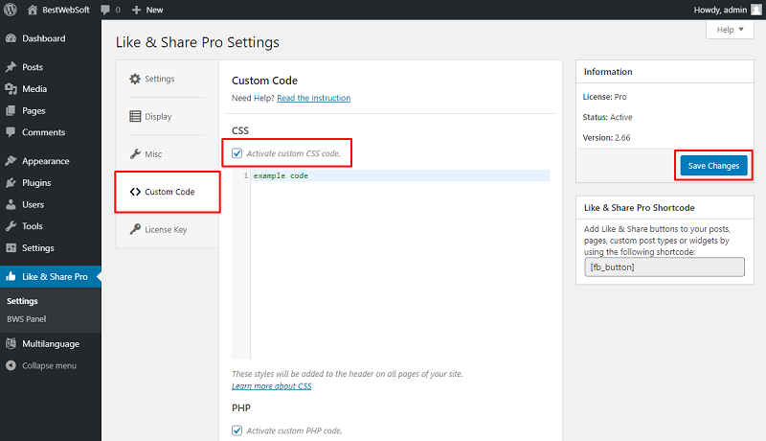Image resolution: width=766 pixels, height=441 pixels.
Task: Open the Dashboard menu item
Action: [51, 38]
